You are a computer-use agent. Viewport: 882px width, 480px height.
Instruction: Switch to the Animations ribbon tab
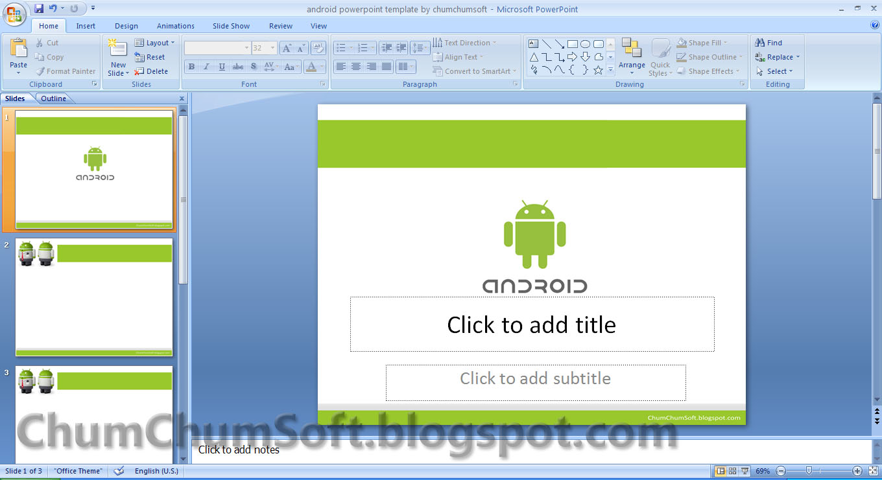point(175,26)
